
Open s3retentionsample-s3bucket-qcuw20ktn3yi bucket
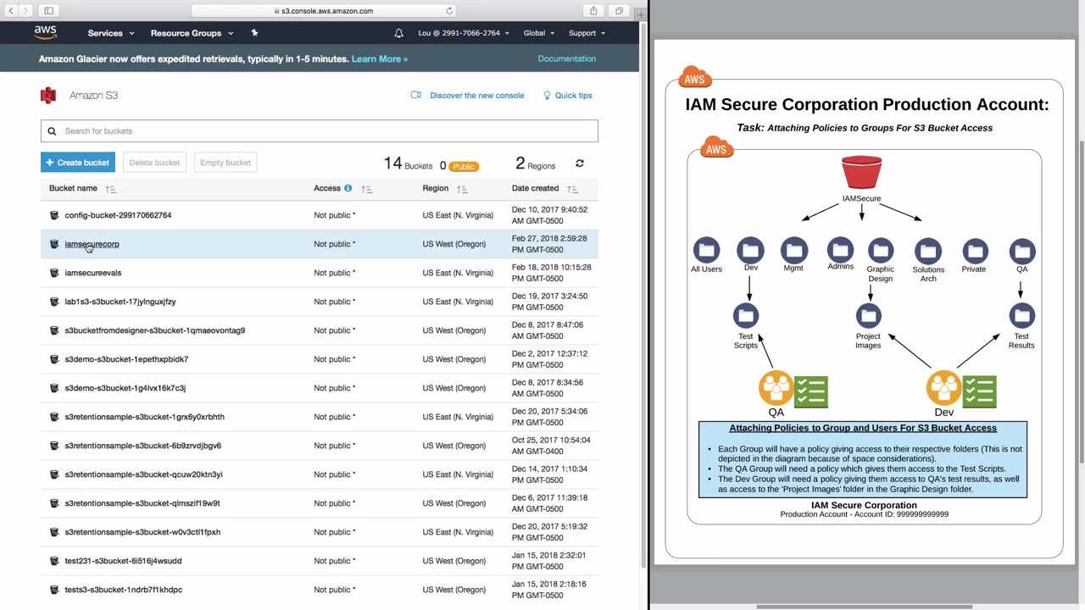coord(144,474)
